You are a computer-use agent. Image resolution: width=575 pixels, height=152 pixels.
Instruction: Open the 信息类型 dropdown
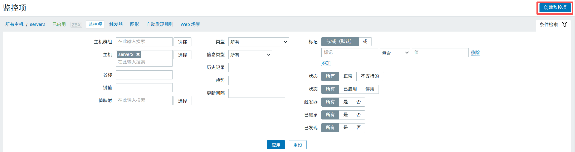coord(250,55)
